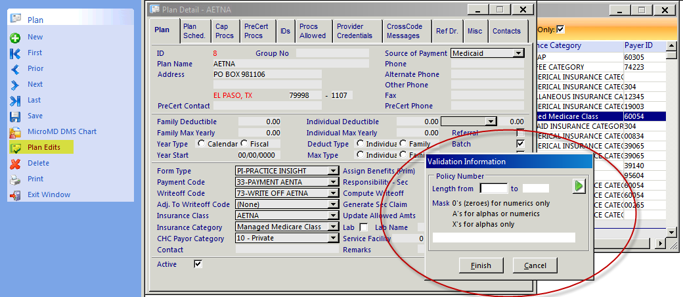Go to the First record icon
683x297 pixels.
tap(15, 53)
